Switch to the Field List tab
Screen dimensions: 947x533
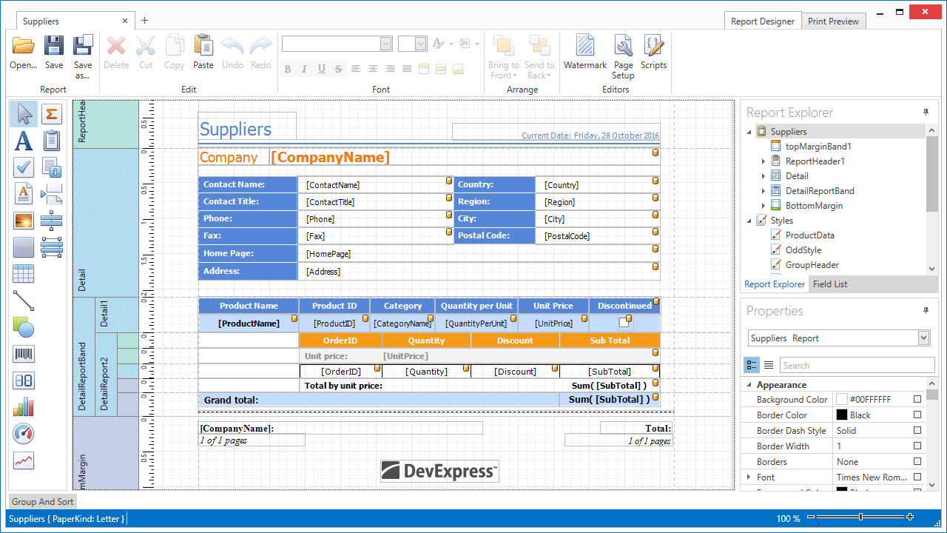click(829, 284)
